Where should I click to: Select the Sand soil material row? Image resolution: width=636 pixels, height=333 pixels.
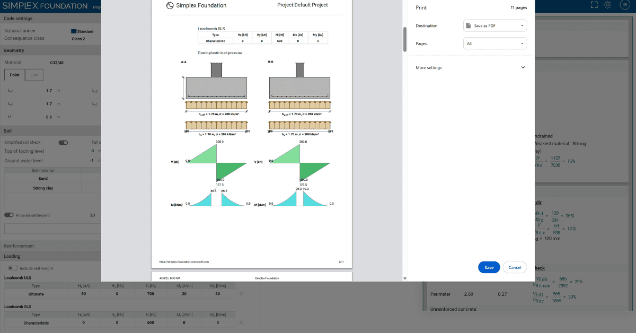coord(43,179)
